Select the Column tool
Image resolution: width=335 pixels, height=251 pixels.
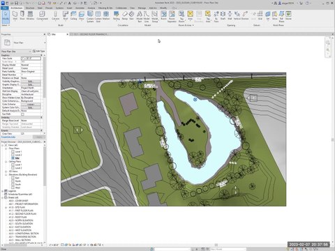[x=55, y=15]
